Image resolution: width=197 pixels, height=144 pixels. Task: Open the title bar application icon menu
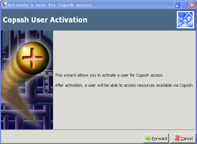pyautogui.click(x=4, y=5)
